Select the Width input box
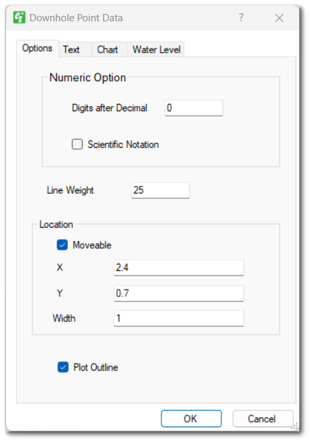Viewport: 310px width, 442px height. (179, 319)
